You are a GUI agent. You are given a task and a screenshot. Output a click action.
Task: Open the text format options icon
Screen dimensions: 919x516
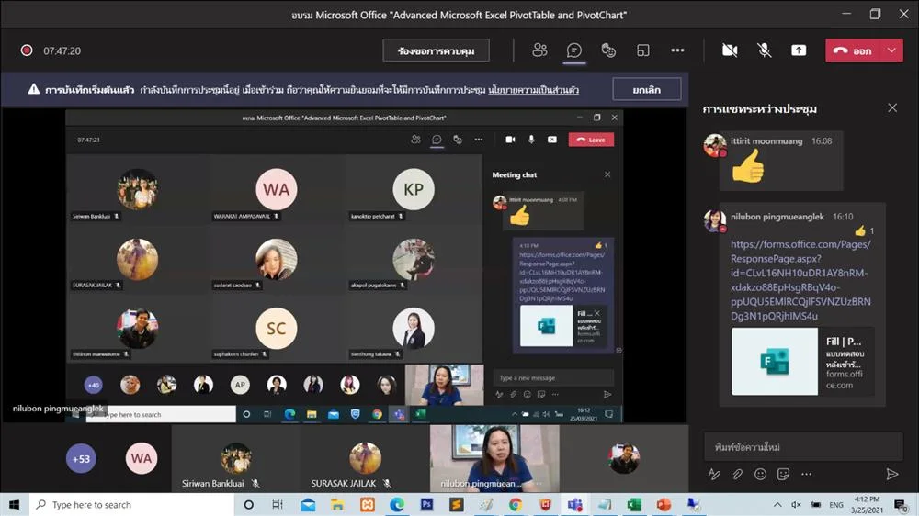714,474
